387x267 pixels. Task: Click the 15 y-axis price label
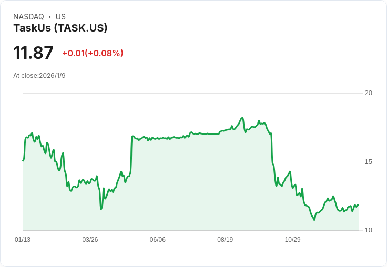(x=368, y=162)
